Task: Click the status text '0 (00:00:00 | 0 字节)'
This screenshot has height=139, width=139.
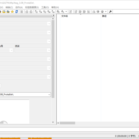Action: (125, 136)
